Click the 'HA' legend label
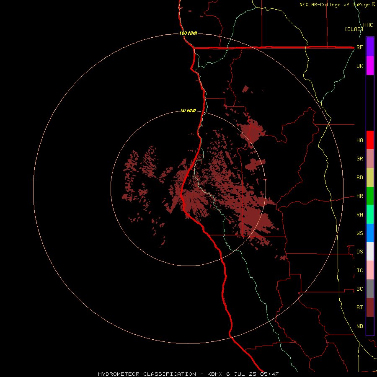377x377 pixels. click(x=360, y=140)
